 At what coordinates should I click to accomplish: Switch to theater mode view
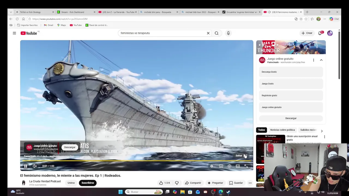click(238, 166)
